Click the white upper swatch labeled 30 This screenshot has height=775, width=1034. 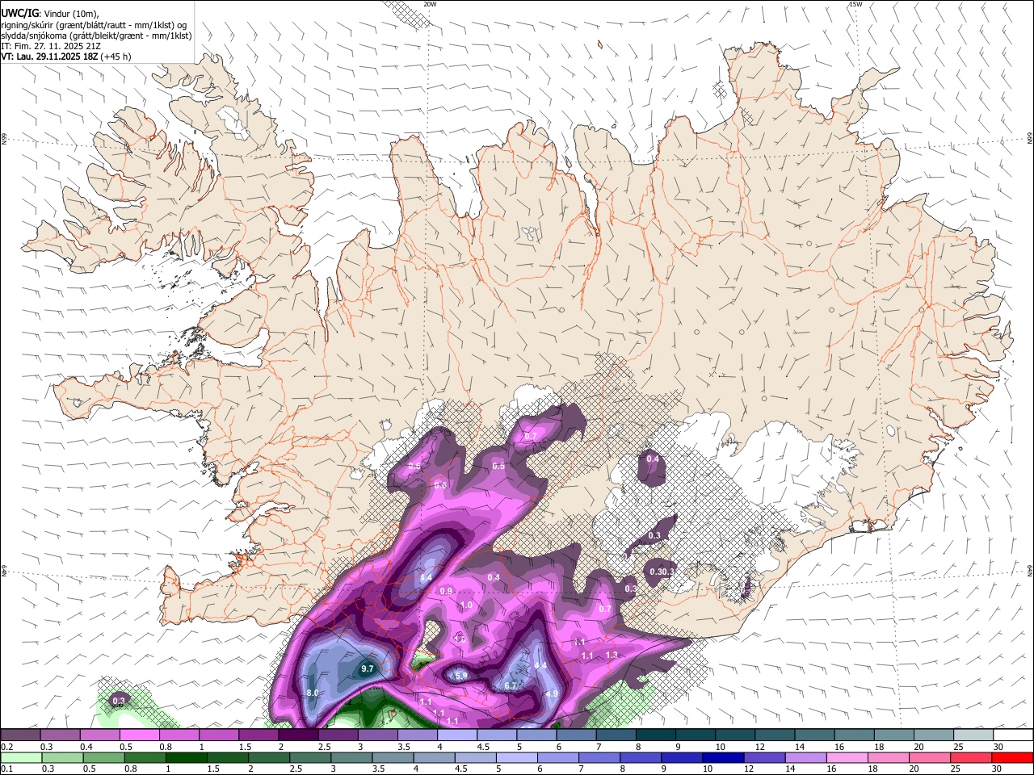(1014, 735)
